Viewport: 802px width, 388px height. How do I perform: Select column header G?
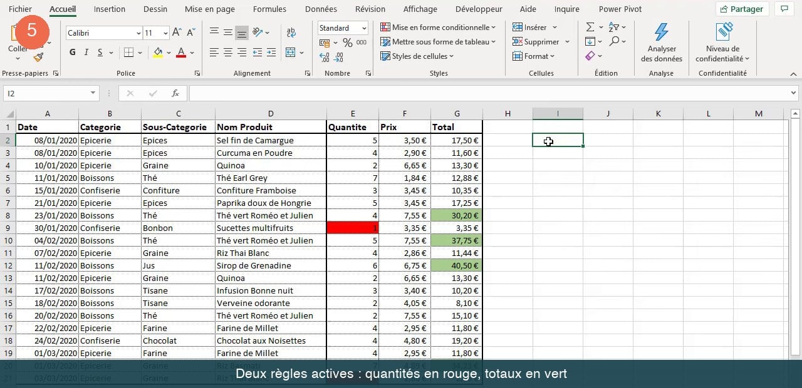click(x=457, y=113)
